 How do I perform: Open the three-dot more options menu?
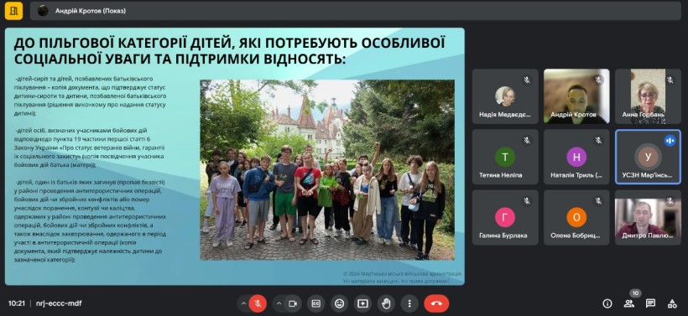(x=409, y=303)
